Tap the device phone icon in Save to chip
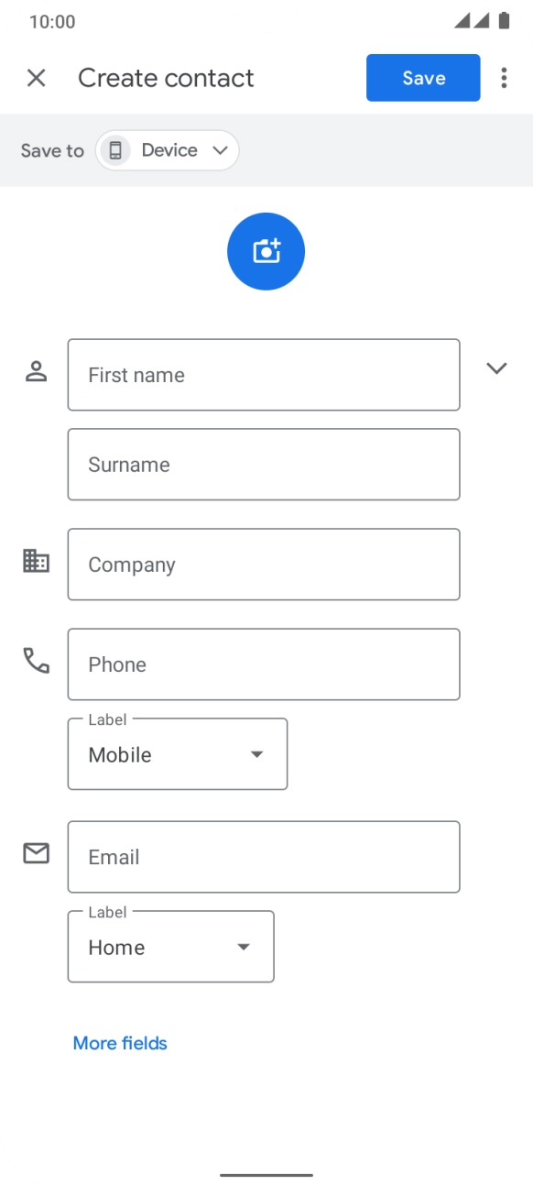 114,149
